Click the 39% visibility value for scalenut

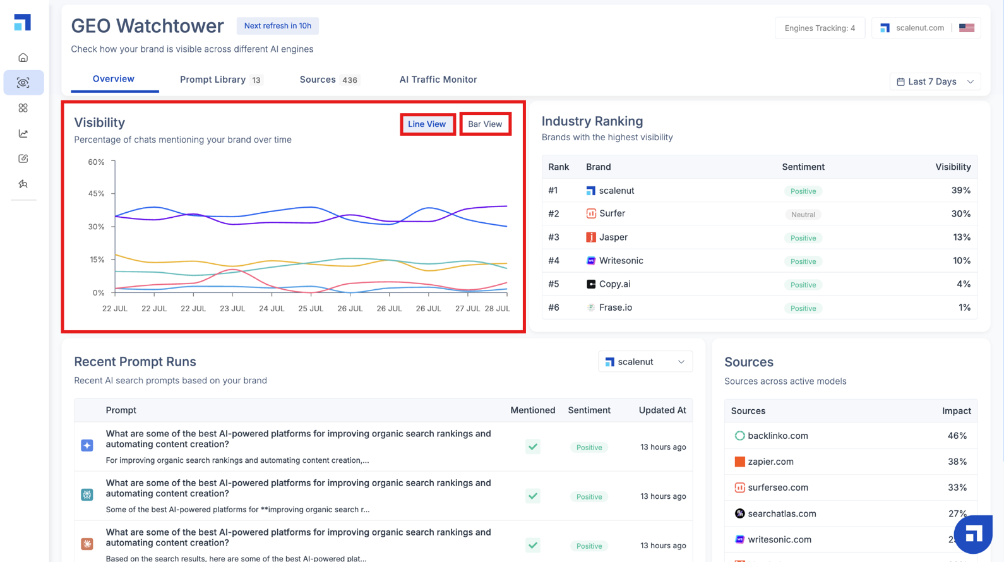[x=961, y=191]
